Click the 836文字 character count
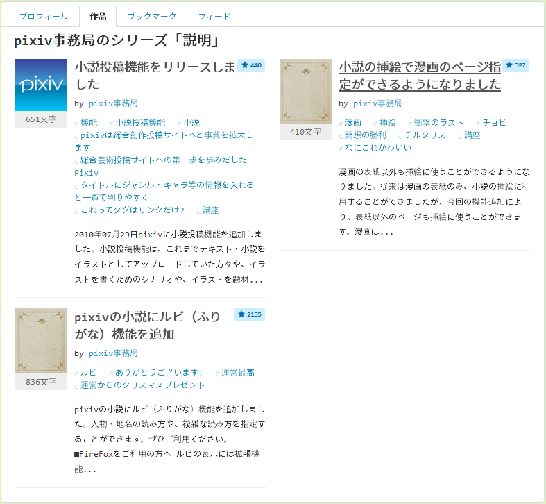Viewport: 546px width, 504px height. tap(41, 382)
